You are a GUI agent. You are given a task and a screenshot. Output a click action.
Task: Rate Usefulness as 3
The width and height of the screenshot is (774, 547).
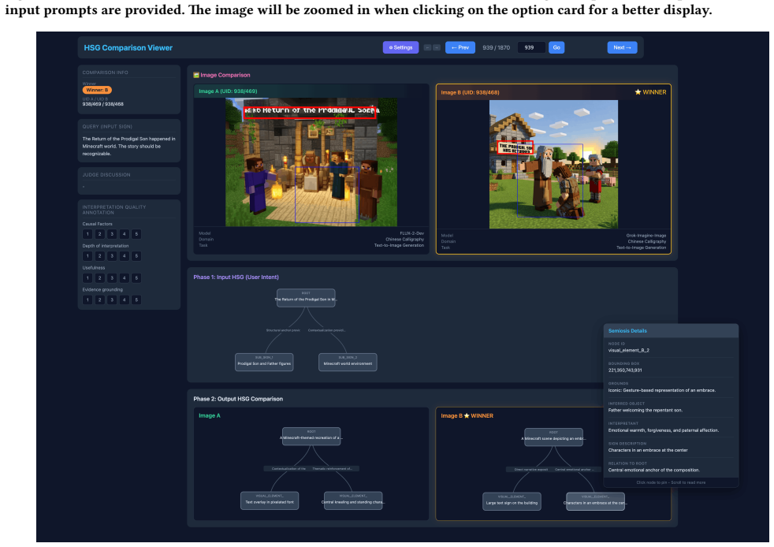(112, 278)
